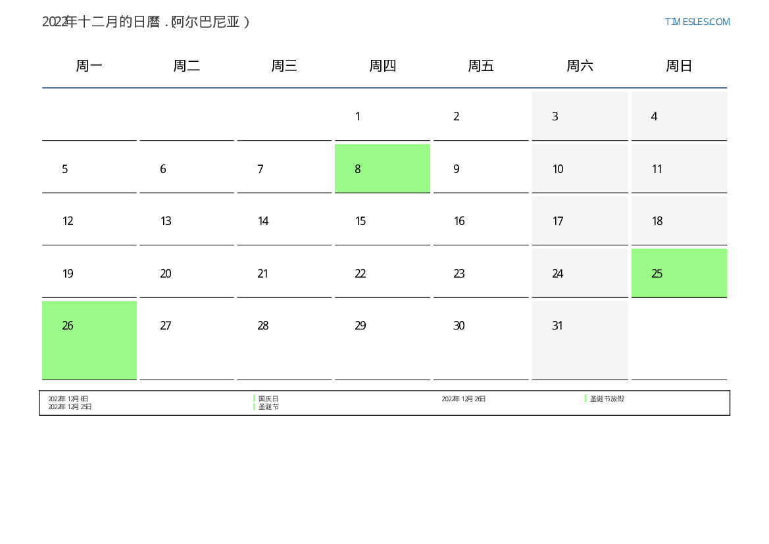Click the green marker beside 国庆日
Image resolution: width=769 pixels, height=544 pixels.
click(x=255, y=399)
